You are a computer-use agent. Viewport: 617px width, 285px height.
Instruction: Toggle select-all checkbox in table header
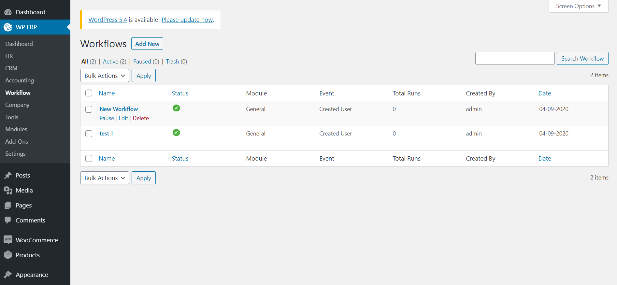pyautogui.click(x=89, y=93)
